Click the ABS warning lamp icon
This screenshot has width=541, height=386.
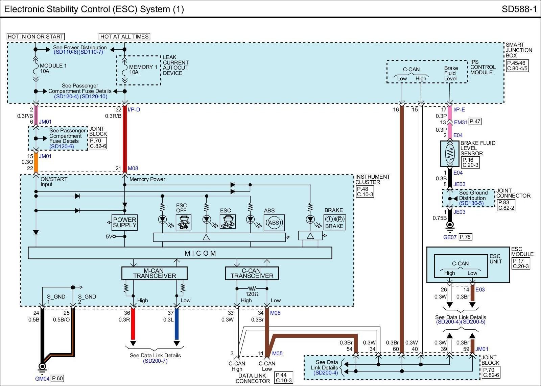click(x=274, y=223)
